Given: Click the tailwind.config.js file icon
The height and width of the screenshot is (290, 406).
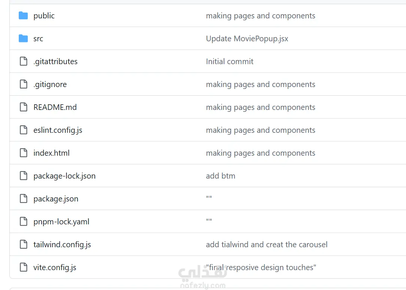Looking at the screenshot, I should (23, 245).
